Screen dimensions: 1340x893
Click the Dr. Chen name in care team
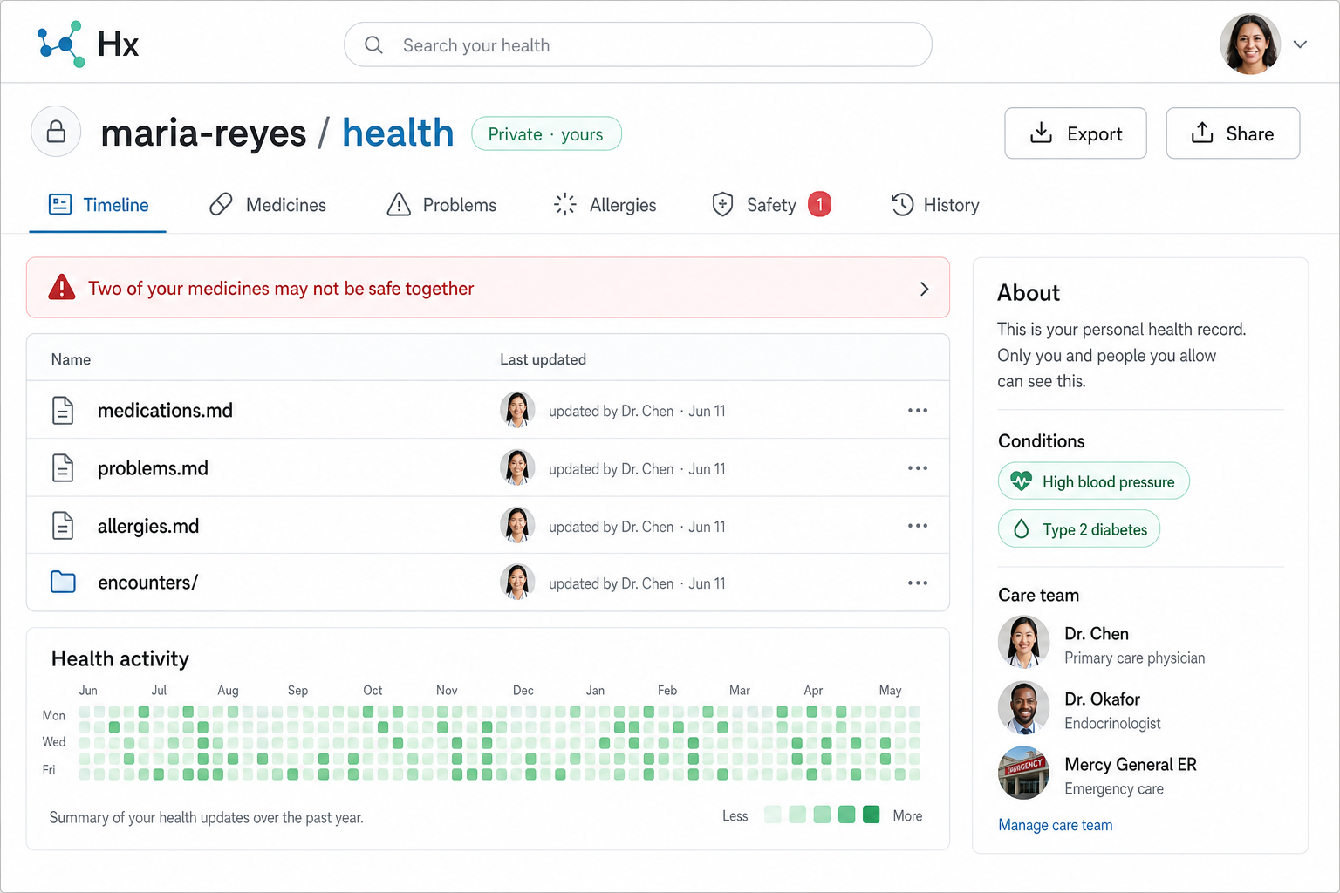[1097, 634]
